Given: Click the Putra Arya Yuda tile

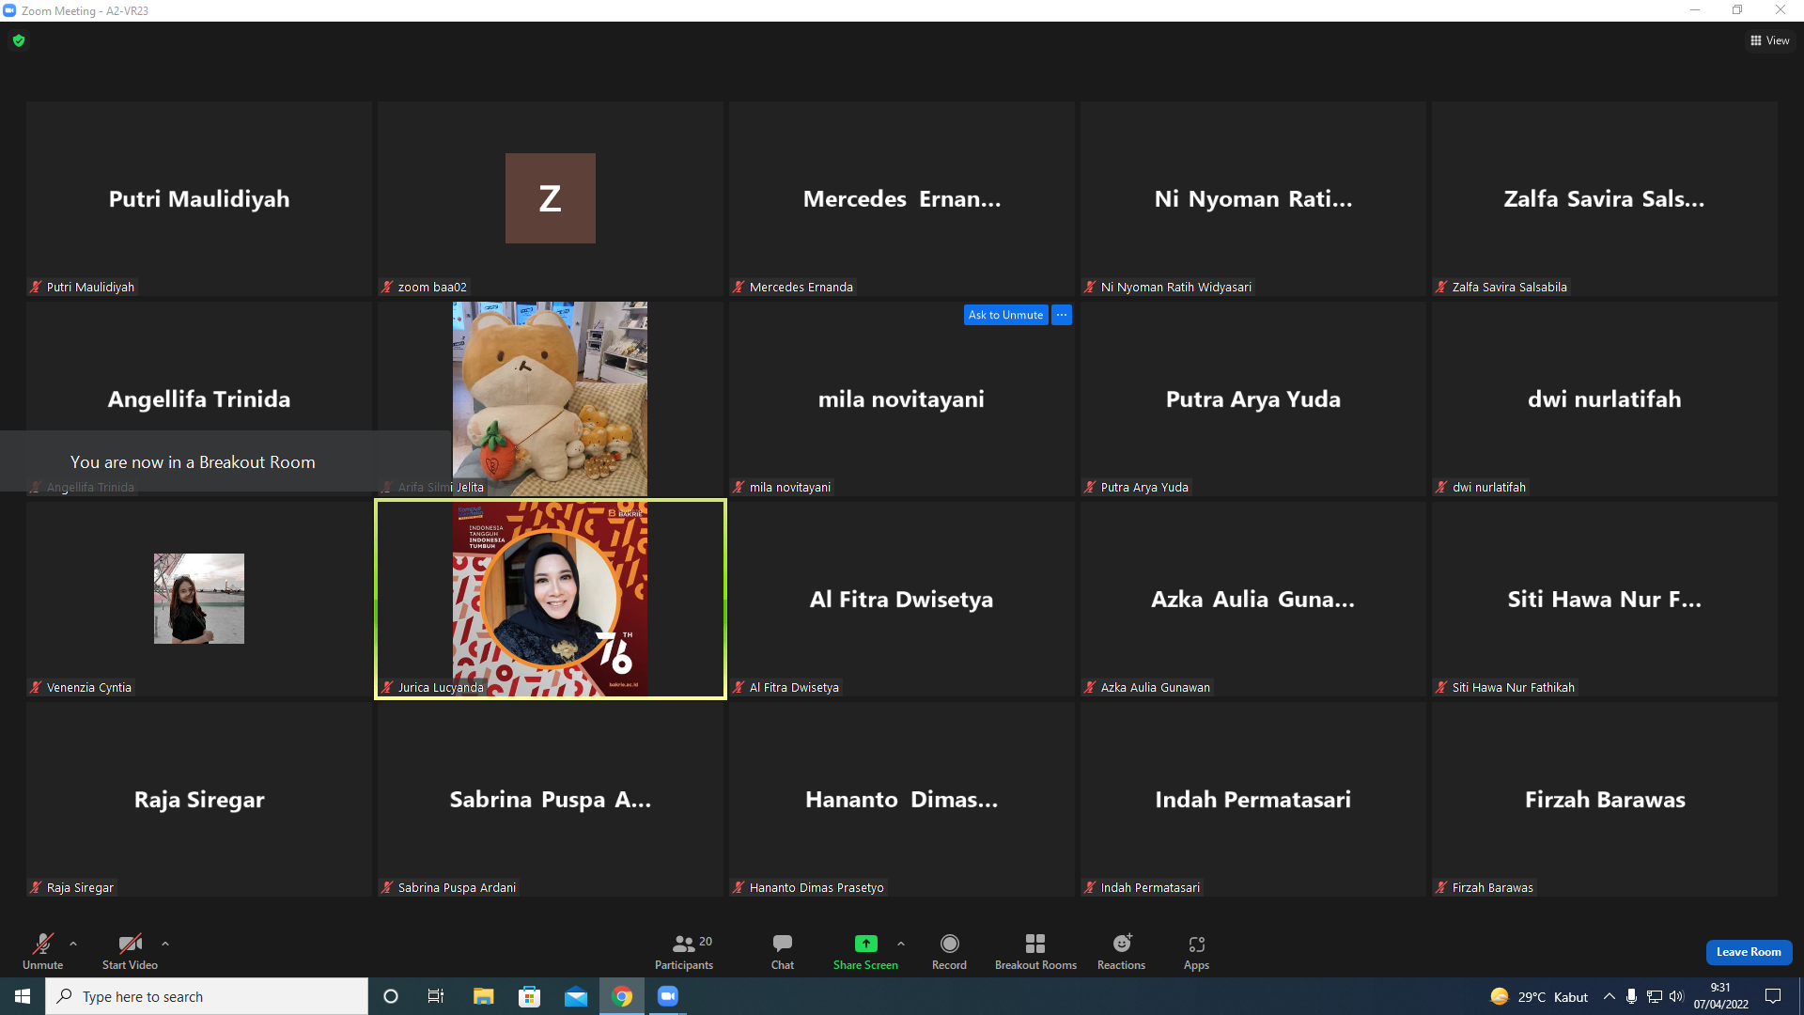Looking at the screenshot, I should click(1253, 398).
